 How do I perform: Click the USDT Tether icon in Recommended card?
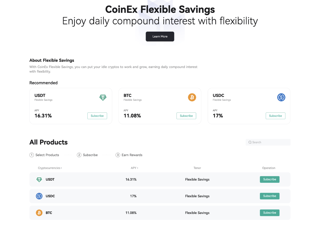(x=103, y=97)
